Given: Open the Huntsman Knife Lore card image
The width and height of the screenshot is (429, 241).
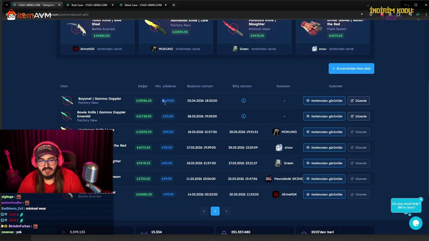Looking at the screenshot, I should (x=155, y=27).
